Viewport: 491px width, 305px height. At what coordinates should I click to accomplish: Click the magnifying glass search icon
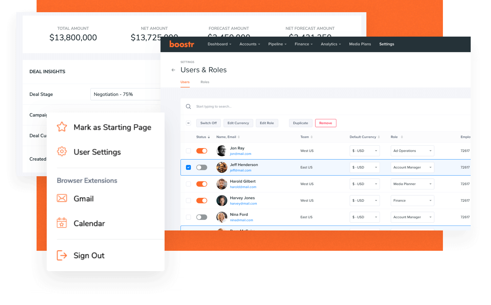point(189,107)
